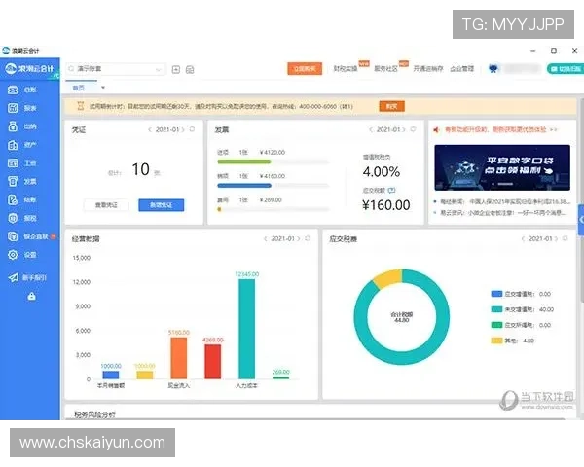Viewport: 584px width, 467px height.
Task: Open the tab list arrow beside 首页
Action: point(103,88)
